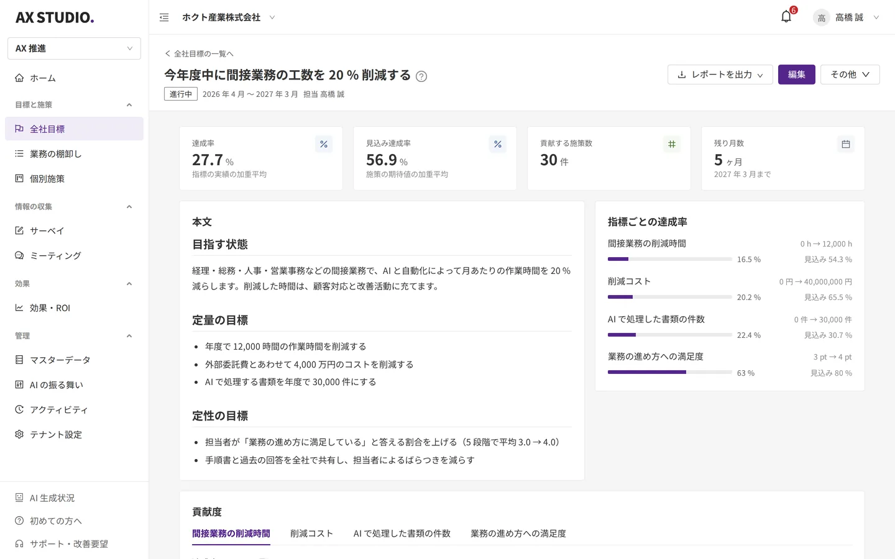Collapse the 管理 sidebar section

pos(129,335)
